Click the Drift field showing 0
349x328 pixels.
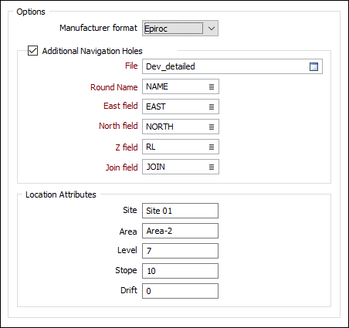[x=180, y=291]
